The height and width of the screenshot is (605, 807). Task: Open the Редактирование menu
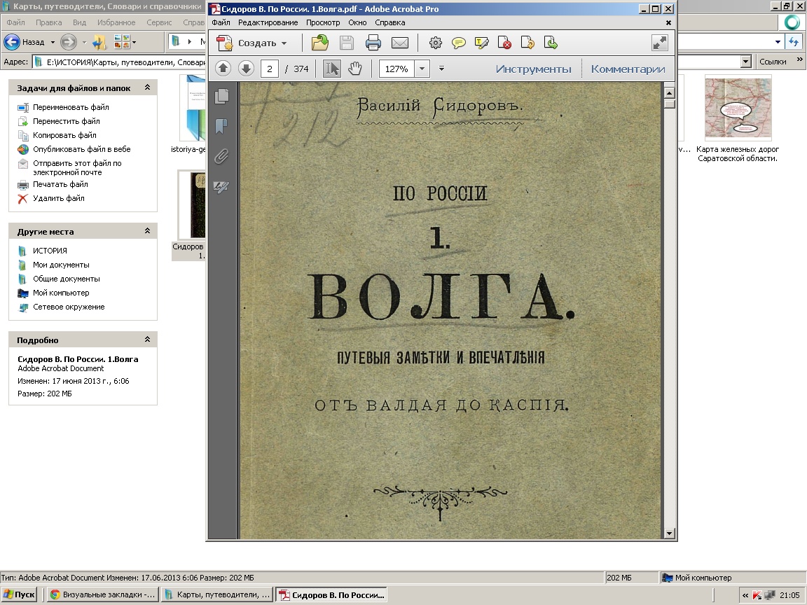point(268,22)
